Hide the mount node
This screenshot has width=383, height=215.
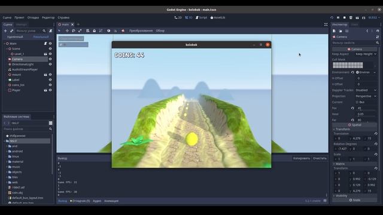click(50, 75)
